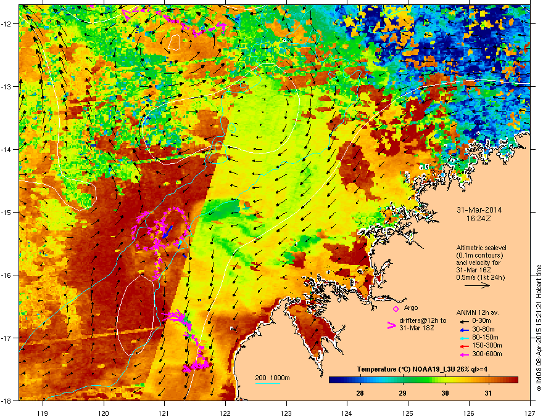
Task: Click the '(0.1m contours)' text
Action: [479, 256]
